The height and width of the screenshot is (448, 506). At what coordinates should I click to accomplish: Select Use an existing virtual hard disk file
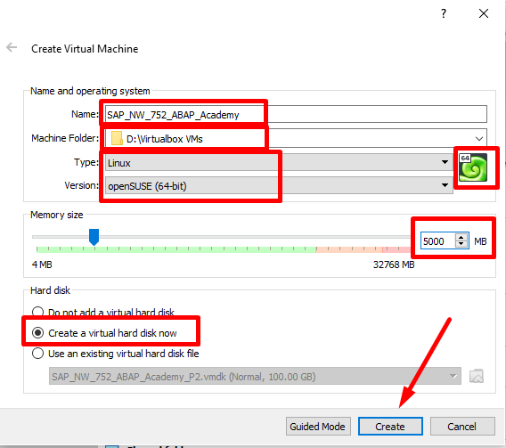(115, 354)
